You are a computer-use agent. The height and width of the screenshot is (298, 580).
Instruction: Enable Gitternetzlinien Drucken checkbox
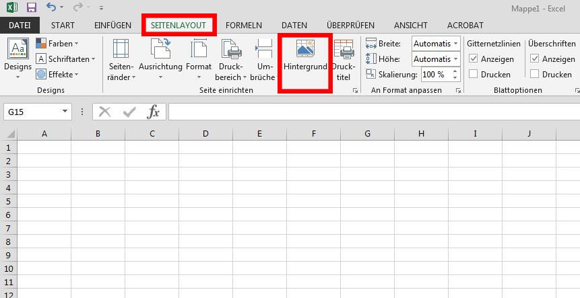[x=473, y=74]
